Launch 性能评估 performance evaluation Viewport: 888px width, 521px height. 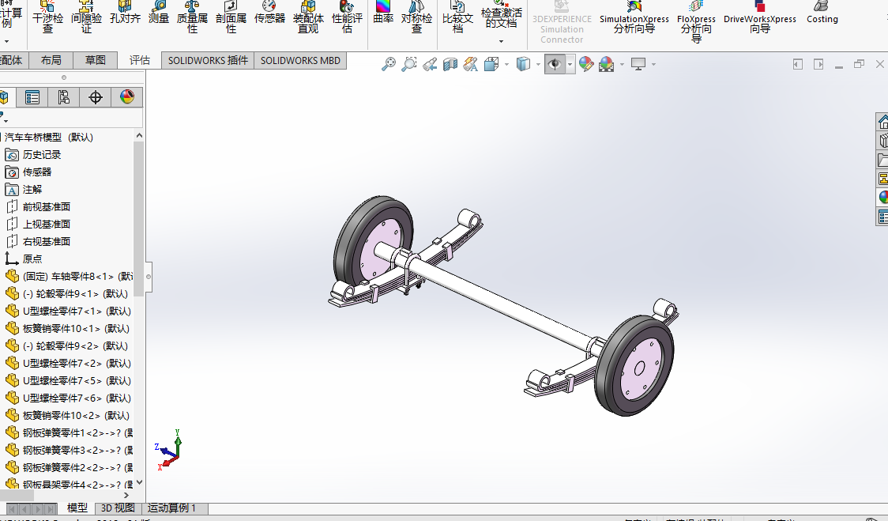click(x=347, y=17)
